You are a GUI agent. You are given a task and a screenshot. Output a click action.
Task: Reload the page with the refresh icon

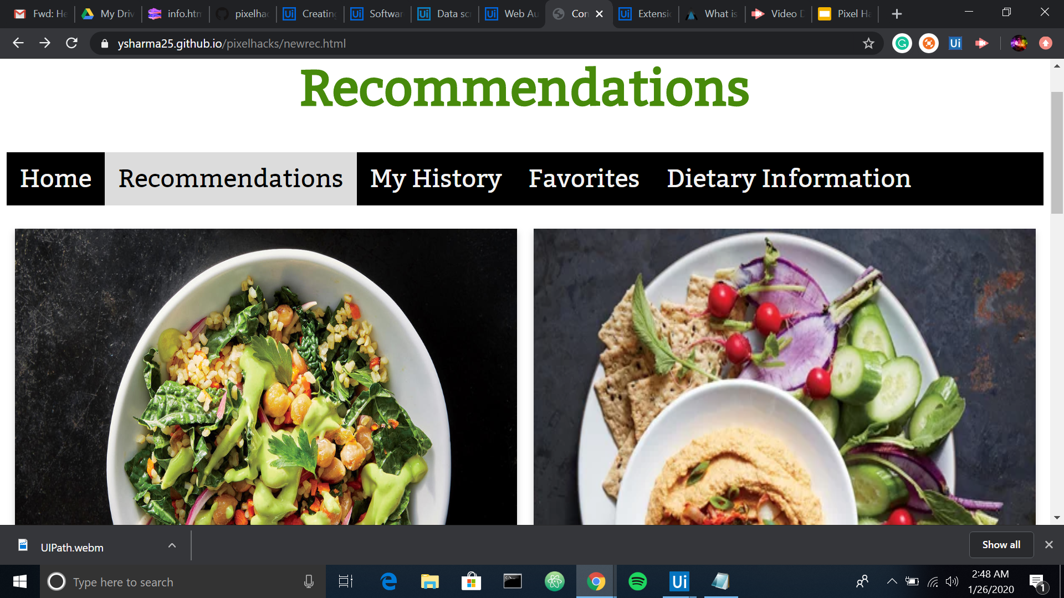tap(71, 43)
